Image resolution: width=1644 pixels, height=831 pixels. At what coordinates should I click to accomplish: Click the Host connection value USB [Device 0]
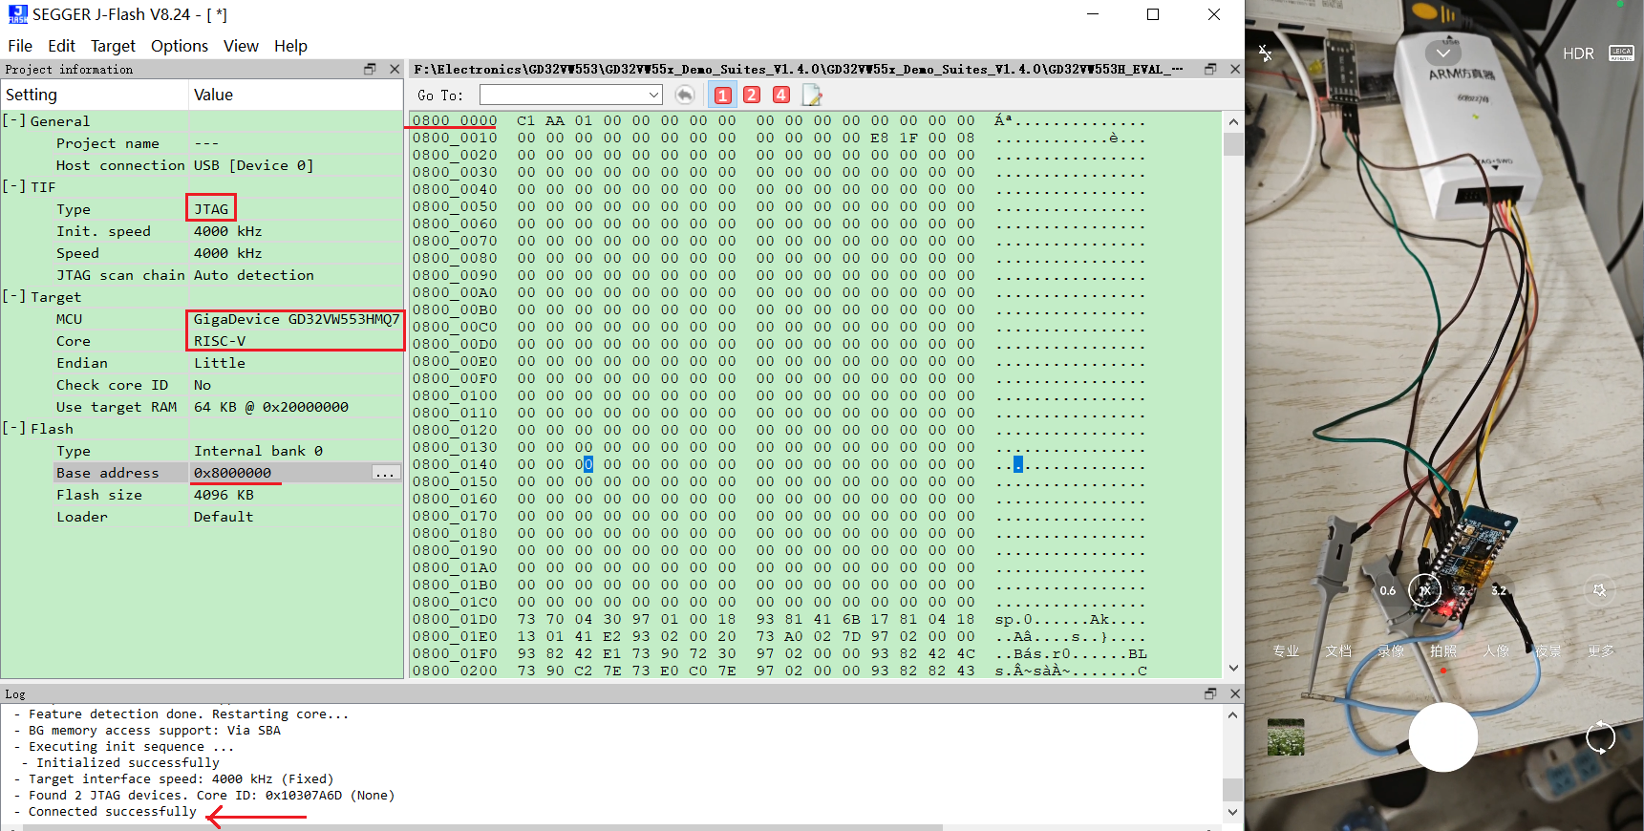(x=253, y=165)
